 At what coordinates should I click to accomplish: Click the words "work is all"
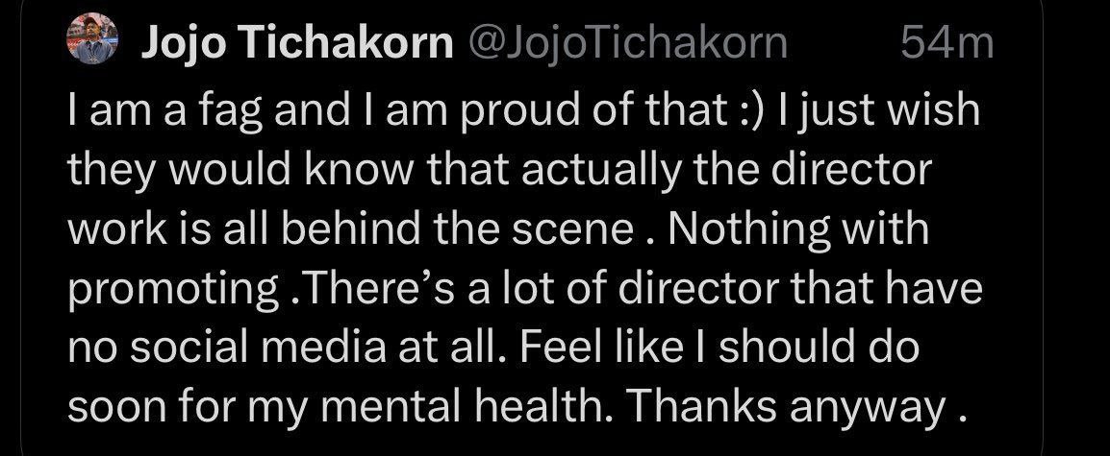[x=187, y=230]
